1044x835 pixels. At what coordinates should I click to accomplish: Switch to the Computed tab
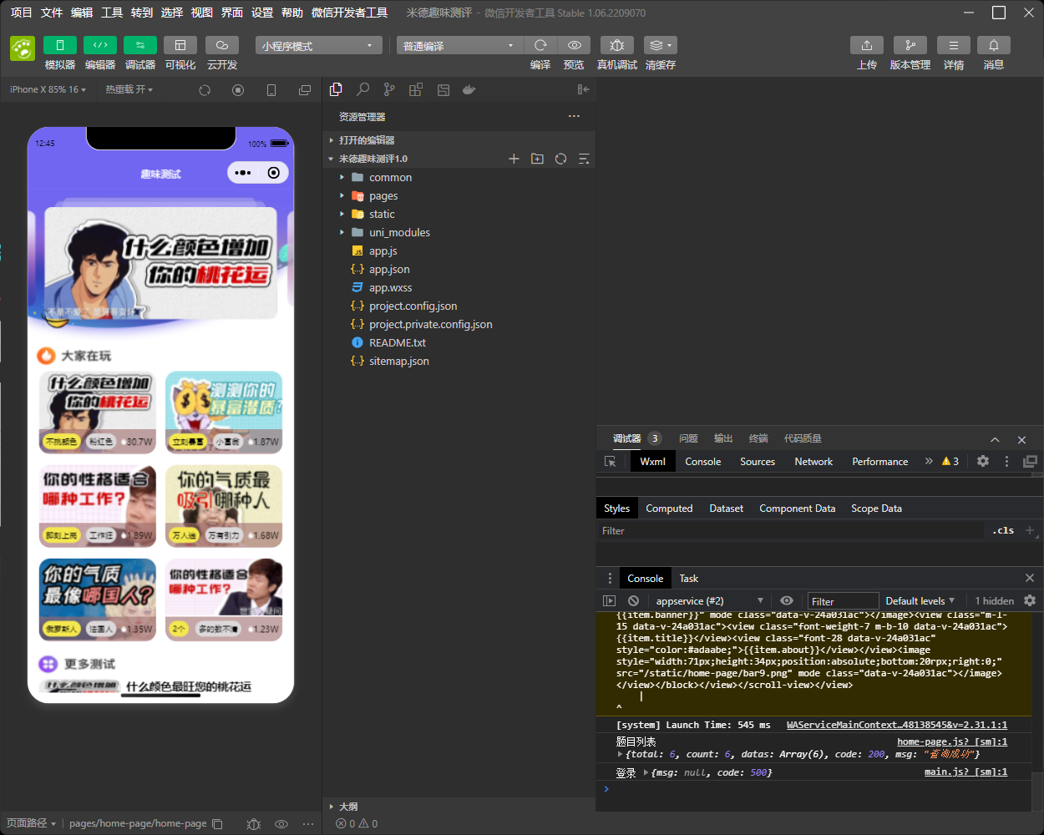669,508
